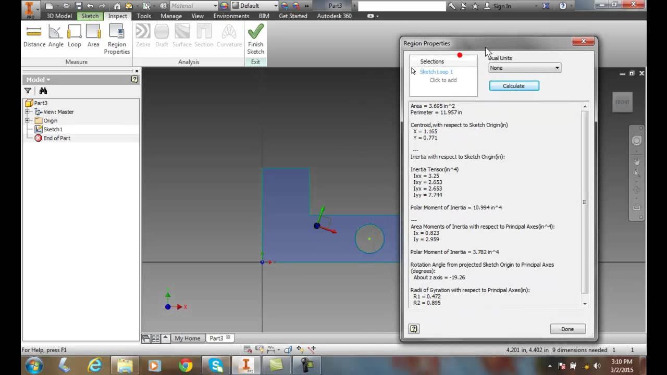This screenshot has width=667, height=375.
Task: Click the favorites star icon in title bar
Action: coord(475,6)
